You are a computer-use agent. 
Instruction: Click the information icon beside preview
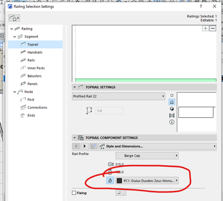click(x=172, y=122)
